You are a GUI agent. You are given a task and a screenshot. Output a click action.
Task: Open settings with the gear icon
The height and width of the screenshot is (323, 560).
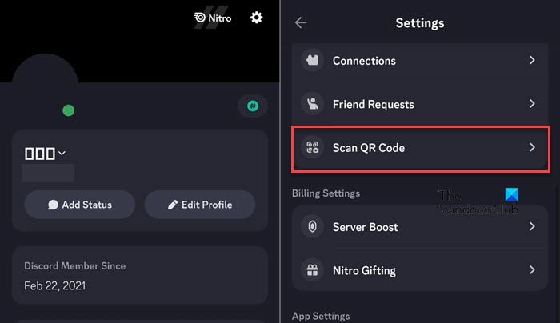pyautogui.click(x=257, y=17)
